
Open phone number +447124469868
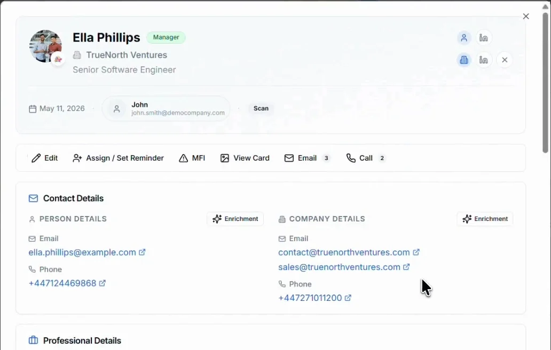(62, 283)
